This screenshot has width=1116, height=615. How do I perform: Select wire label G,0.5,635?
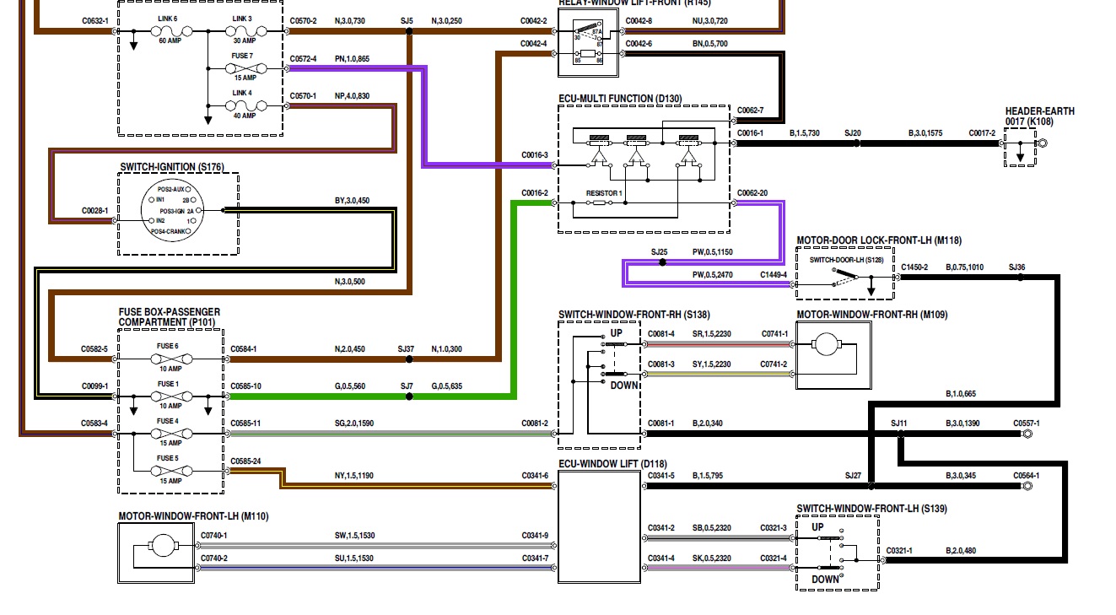point(448,386)
